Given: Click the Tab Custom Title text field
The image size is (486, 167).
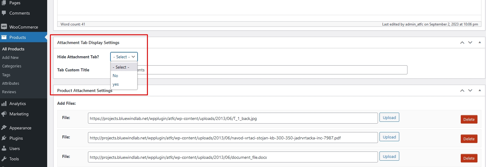Looking at the screenshot, I should pos(274,70).
